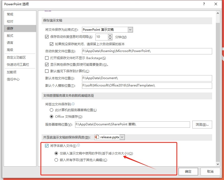Click the 默认个人模板位置 path field
This screenshot has width=224, height=180.
[x=147, y=86]
